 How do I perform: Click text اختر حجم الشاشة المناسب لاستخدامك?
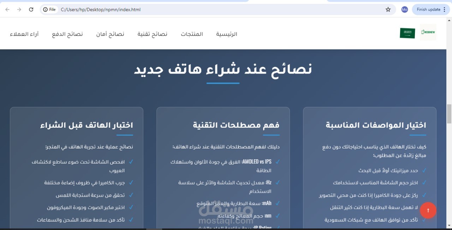pos(376,183)
